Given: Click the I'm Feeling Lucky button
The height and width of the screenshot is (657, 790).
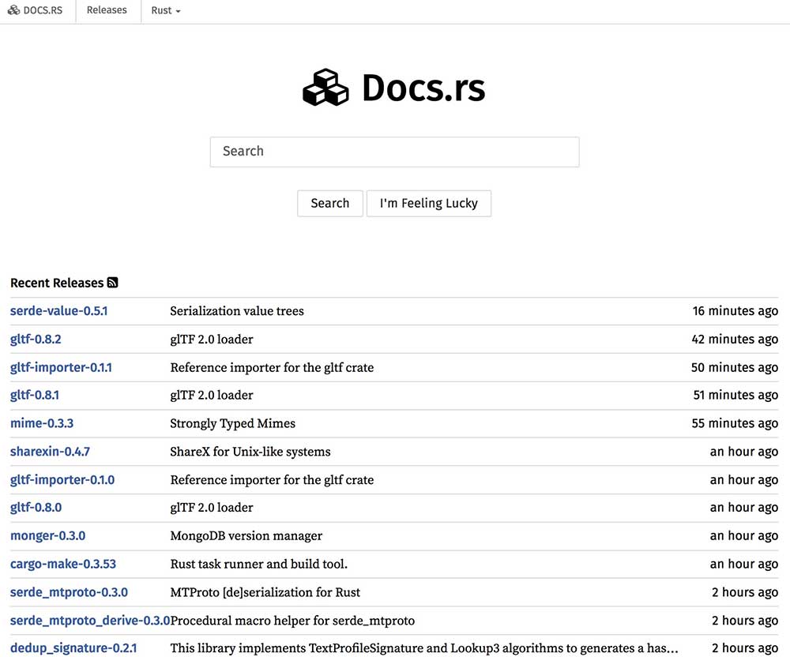Looking at the screenshot, I should [x=428, y=203].
